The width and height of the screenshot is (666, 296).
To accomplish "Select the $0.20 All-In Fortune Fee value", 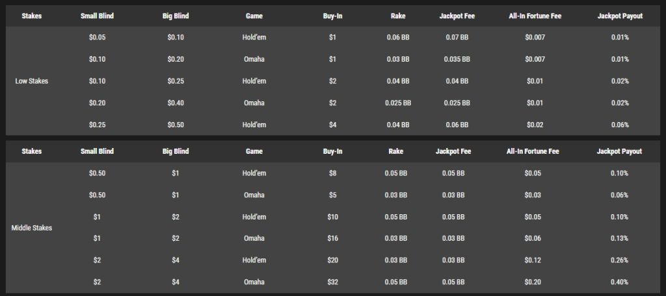I will (534, 282).
